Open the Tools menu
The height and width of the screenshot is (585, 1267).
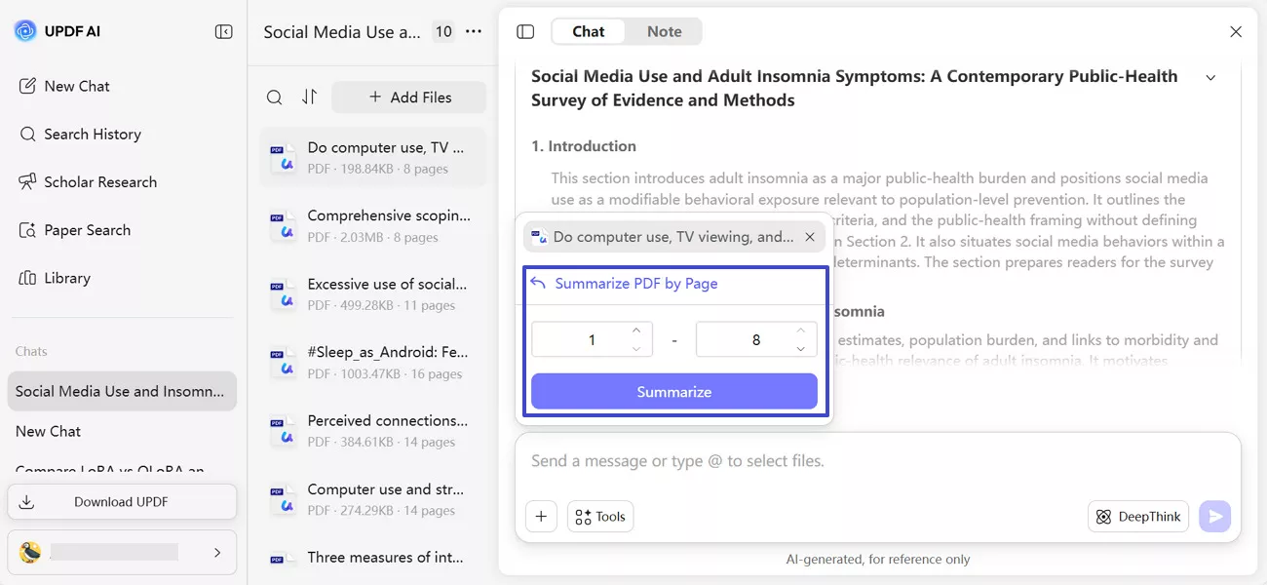[600, 517]
